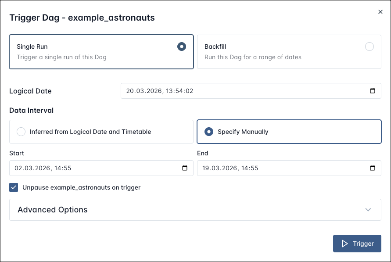Enable Specify Manually for data interval
This screenshot has width=391, height=262.
[208, 131]
